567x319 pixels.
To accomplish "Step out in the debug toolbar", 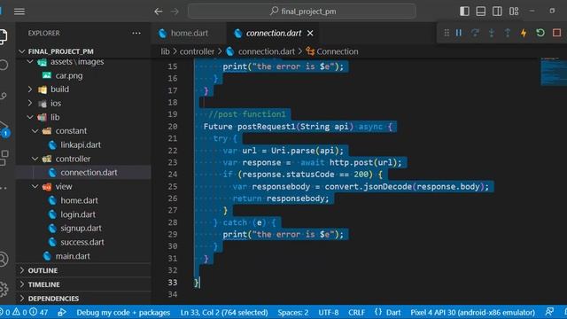I will pos(508,33).
